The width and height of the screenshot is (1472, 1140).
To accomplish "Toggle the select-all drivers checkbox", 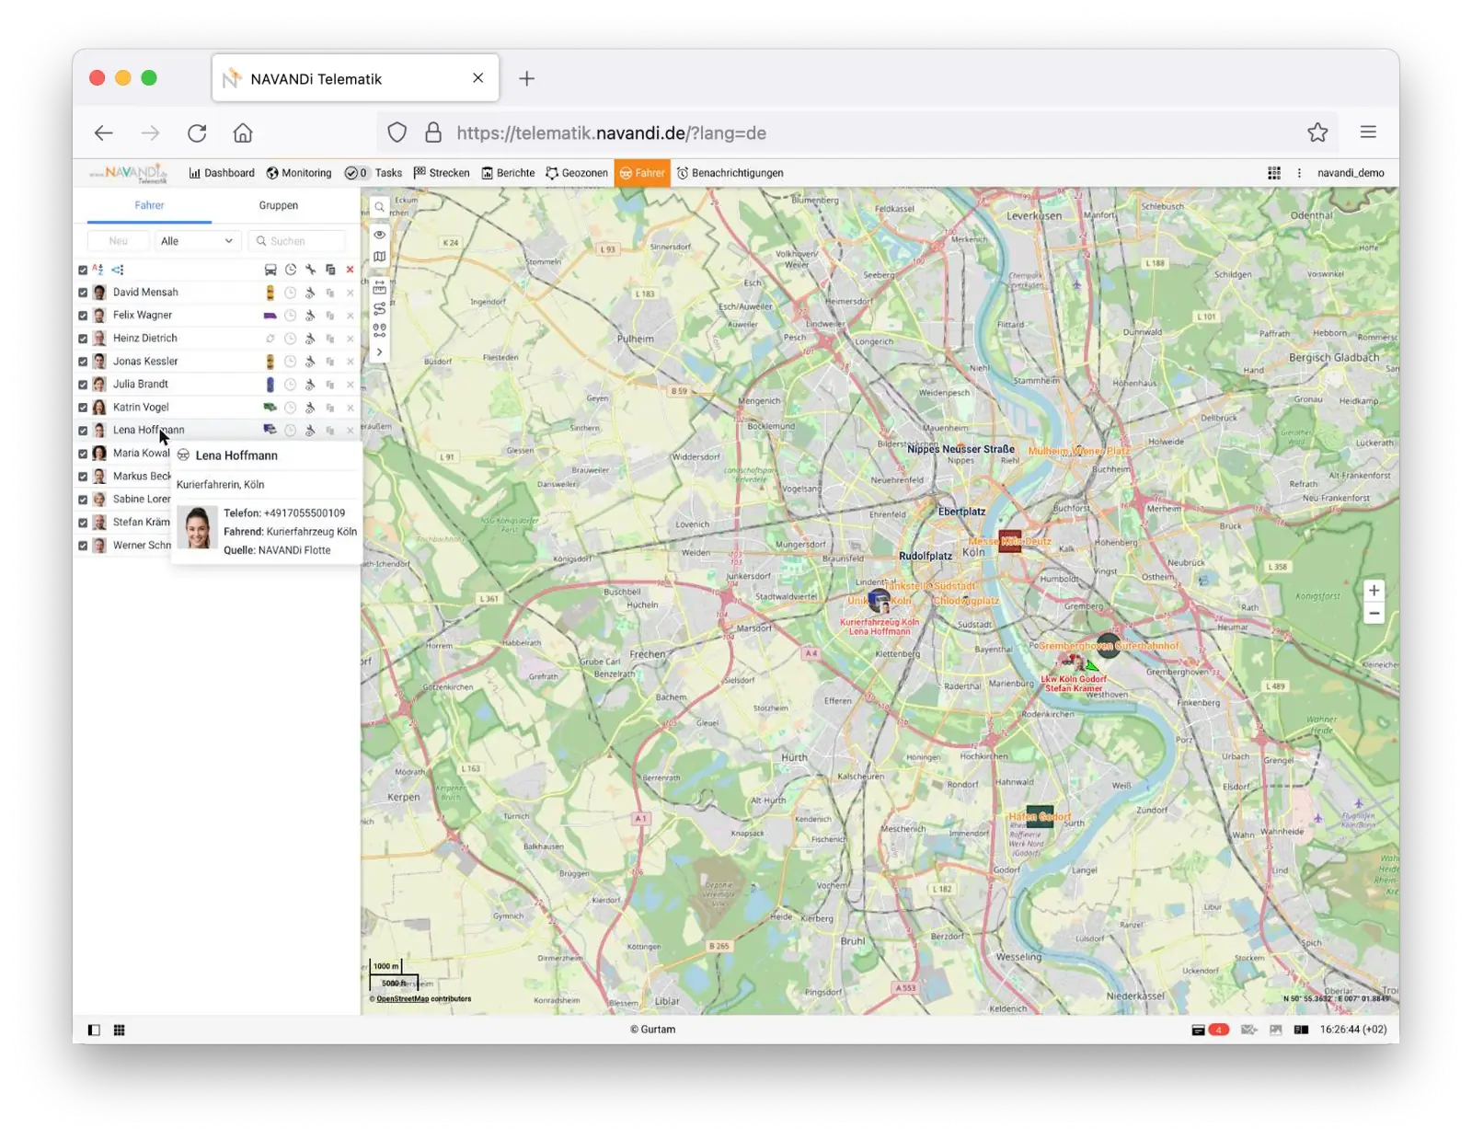I will [83, 270].
